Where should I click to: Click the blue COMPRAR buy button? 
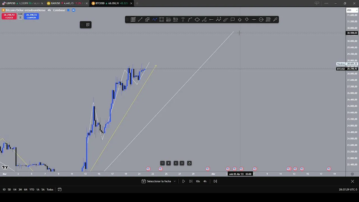coord(31,16)
